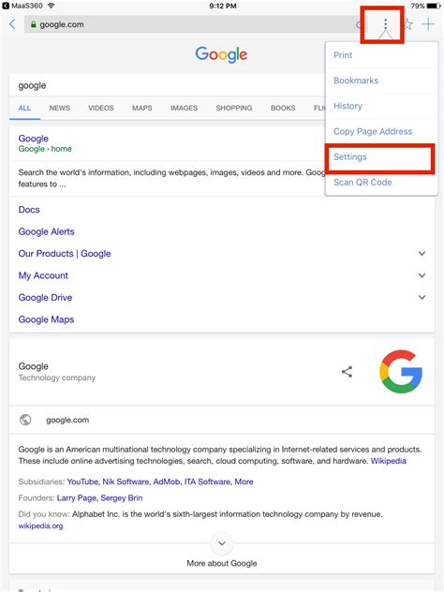
Task: Open the three-dot more options menu
Action: (x=385, y=24)
